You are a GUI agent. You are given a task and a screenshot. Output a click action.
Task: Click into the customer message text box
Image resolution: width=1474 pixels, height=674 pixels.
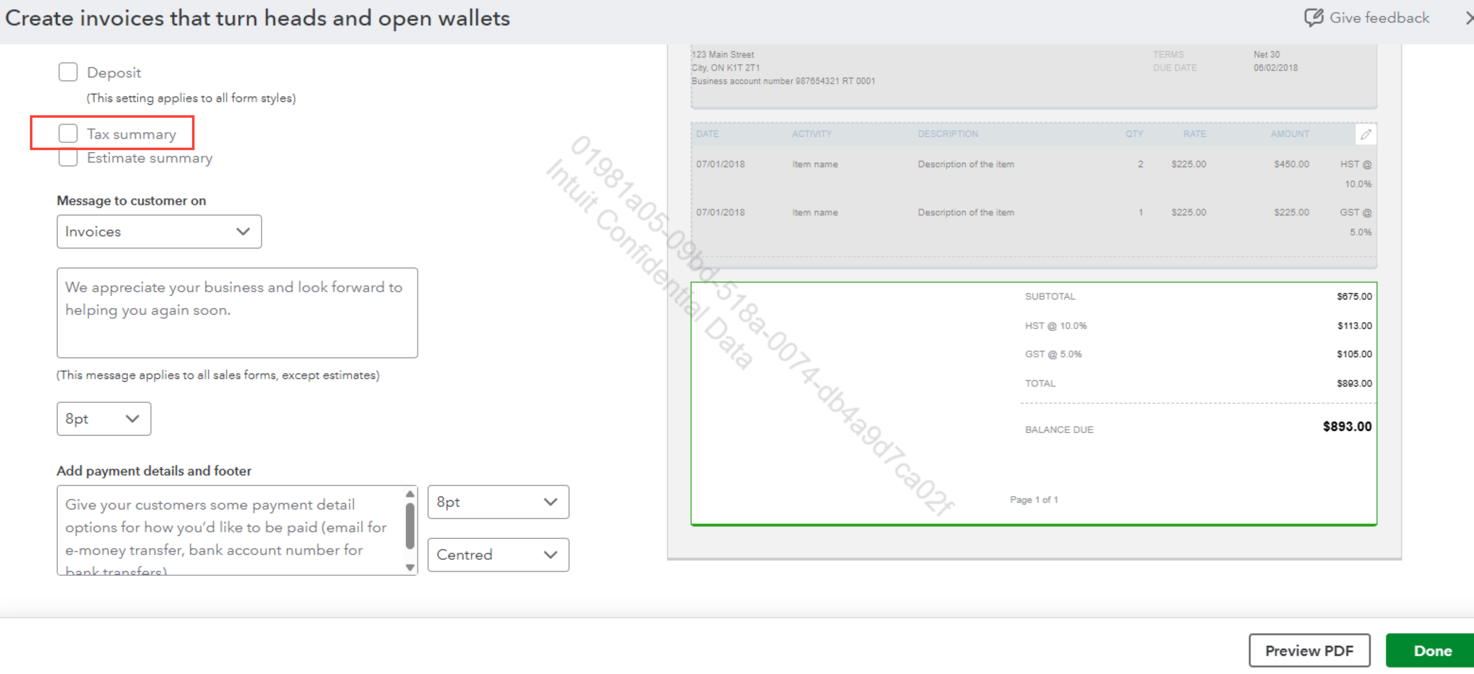pyautogui.click(x=237, y=313)
